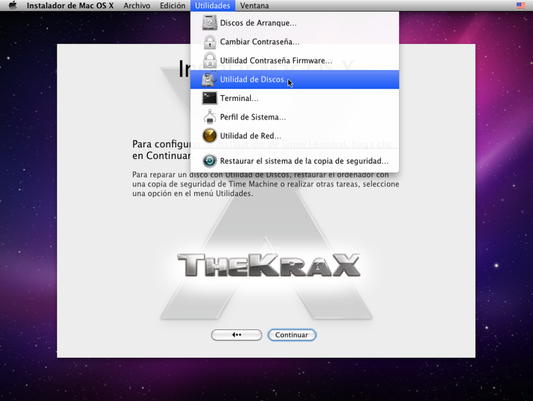Launch Utilidad de Discos… from the menu
The width and height of the screenshot is (533, 401).
pyautogui.click(x=294, y=79)
